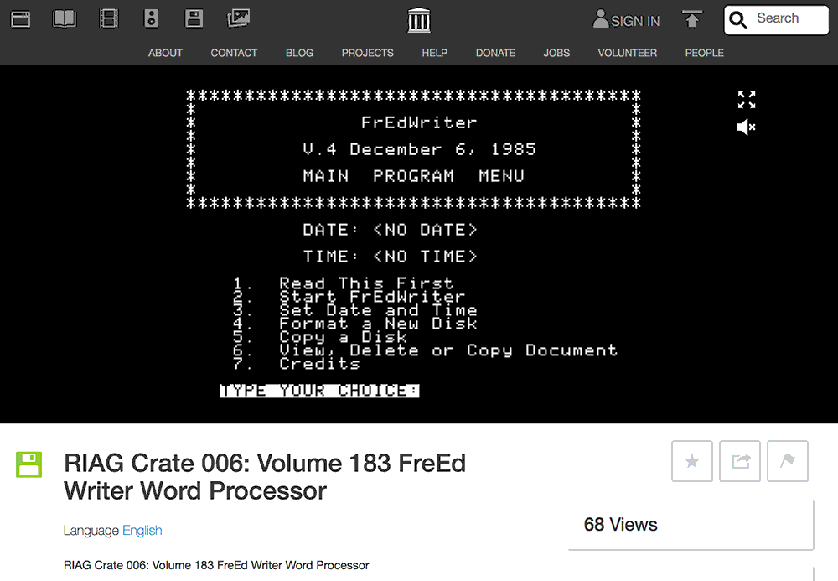The image size is (838, 581).
Task: Open the ABOUT menu item
Action: pyautogui.click(x=164, y=53)
